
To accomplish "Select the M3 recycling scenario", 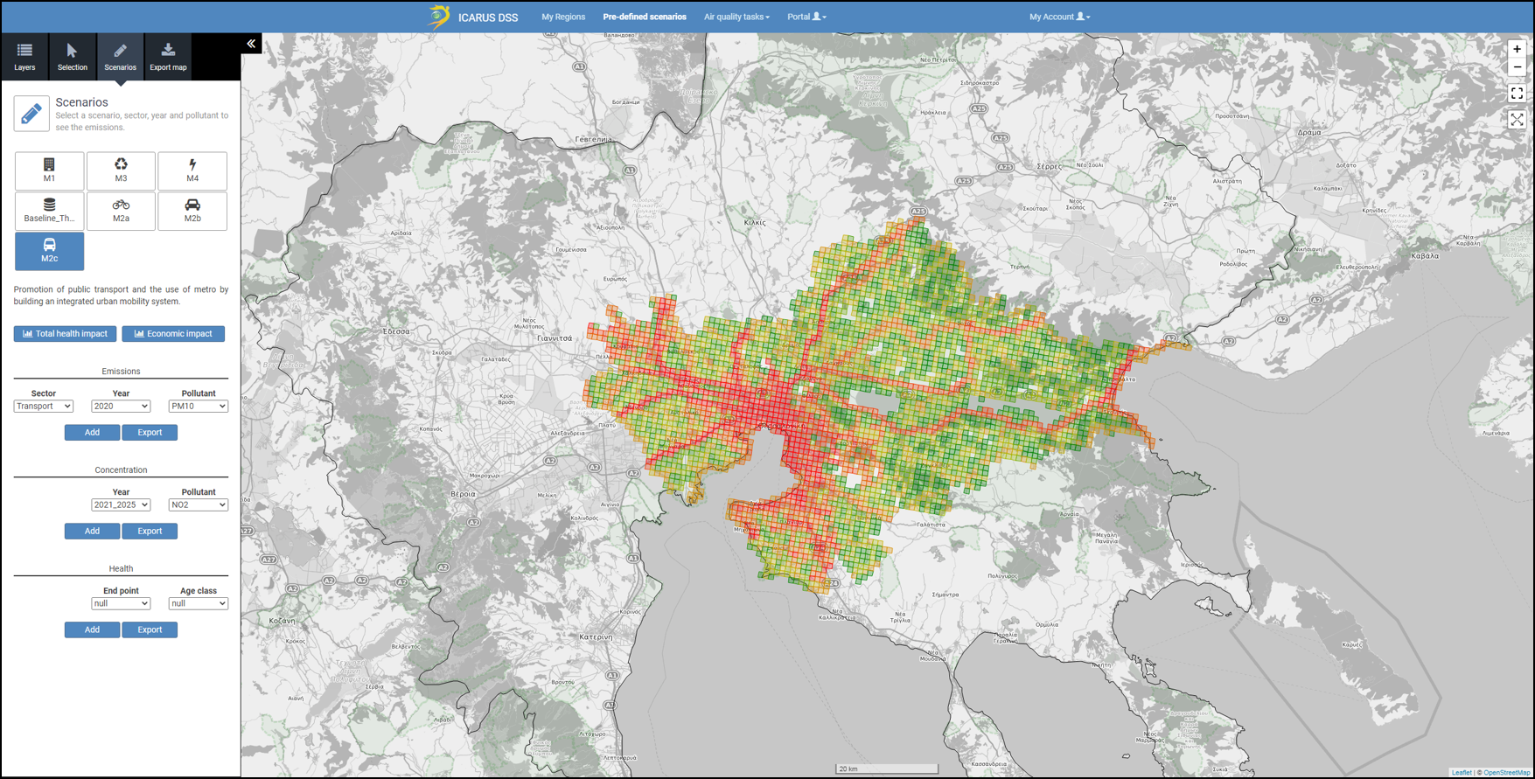I will pyautogui.click(x=121, y=170).
